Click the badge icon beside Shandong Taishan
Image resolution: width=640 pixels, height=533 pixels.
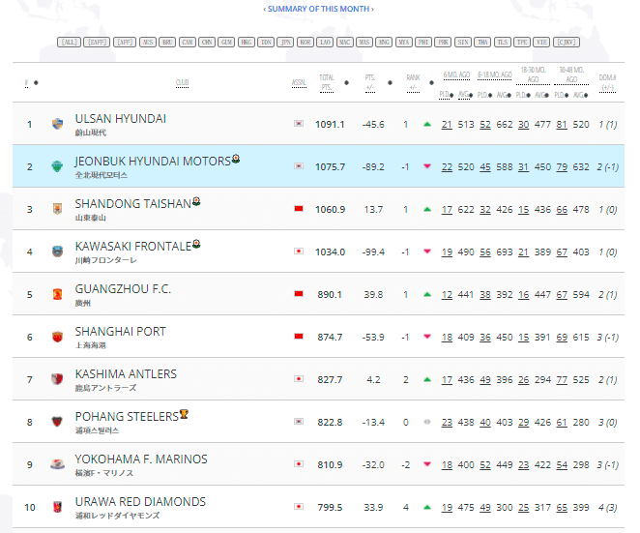[x=197, y=202]
